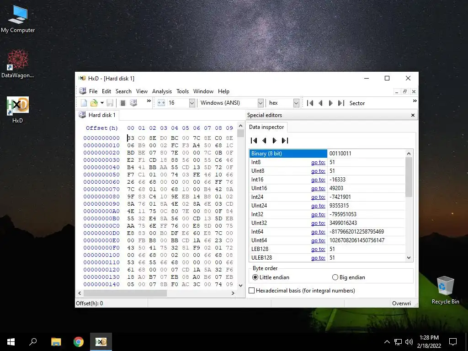The image size is (468, 351).
Task: Click the HxD document icon in menu bar
Action: click(x=83, y=91)
